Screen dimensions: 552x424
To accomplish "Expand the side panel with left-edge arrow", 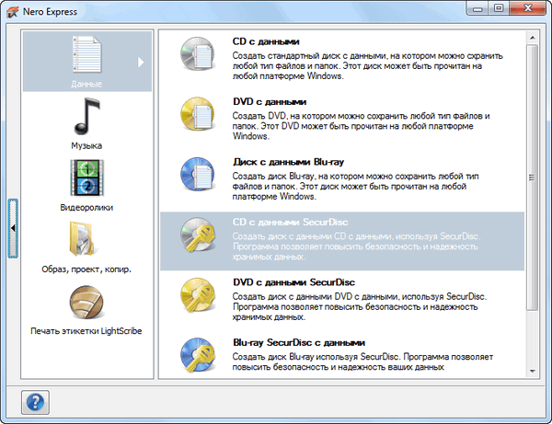I will [x=12, y=227].
